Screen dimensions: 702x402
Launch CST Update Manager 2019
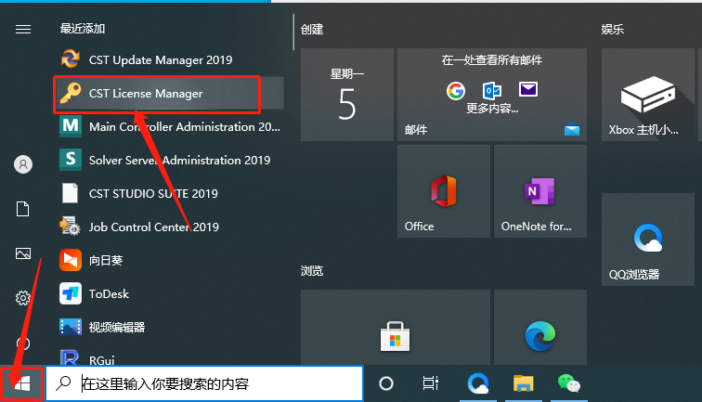click(168, 59)
